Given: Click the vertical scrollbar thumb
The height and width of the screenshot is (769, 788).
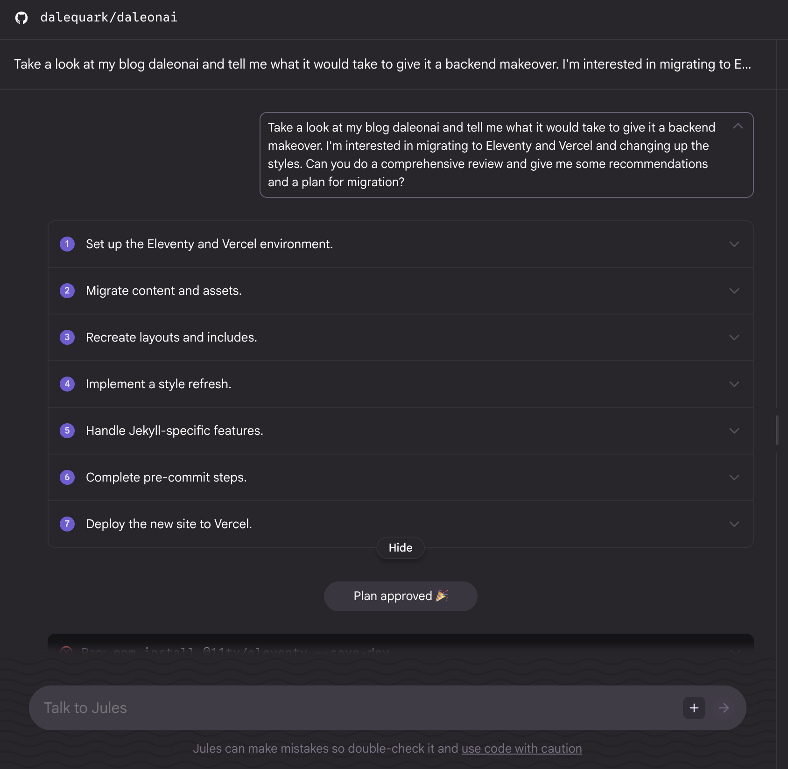Looking at the screenshot, I should coord(777,430).
